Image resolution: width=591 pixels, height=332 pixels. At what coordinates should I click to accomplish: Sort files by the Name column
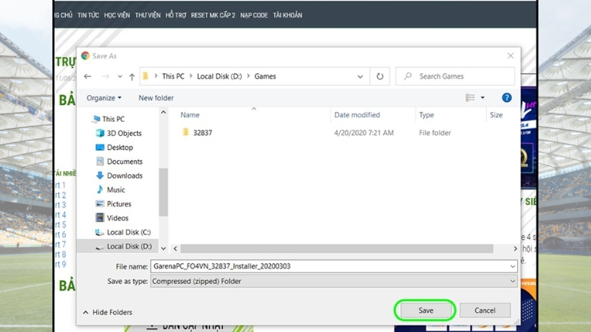tap(190, 115)
